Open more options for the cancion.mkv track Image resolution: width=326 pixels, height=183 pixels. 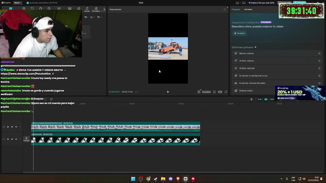click(20, 139)
